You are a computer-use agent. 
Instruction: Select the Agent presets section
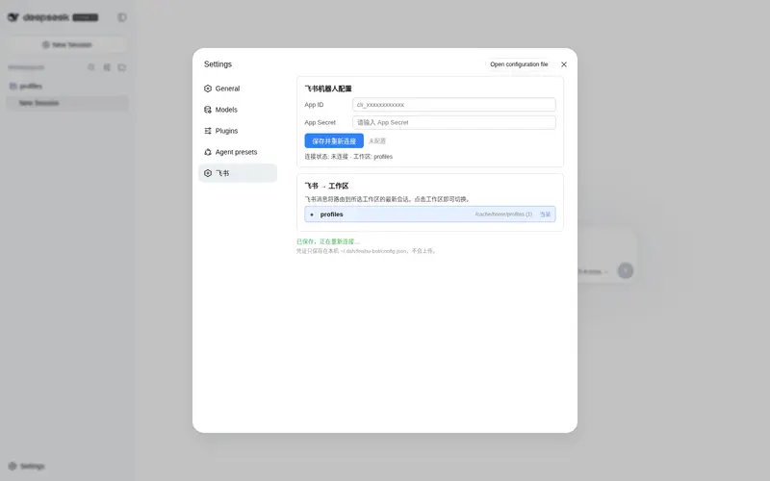pos(238,152)
